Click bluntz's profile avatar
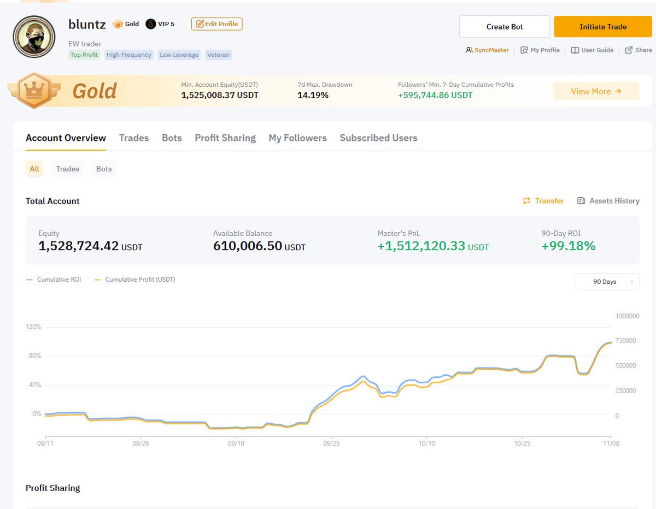Viewport: 656px width, 509px height. click(x=34, y=37)
